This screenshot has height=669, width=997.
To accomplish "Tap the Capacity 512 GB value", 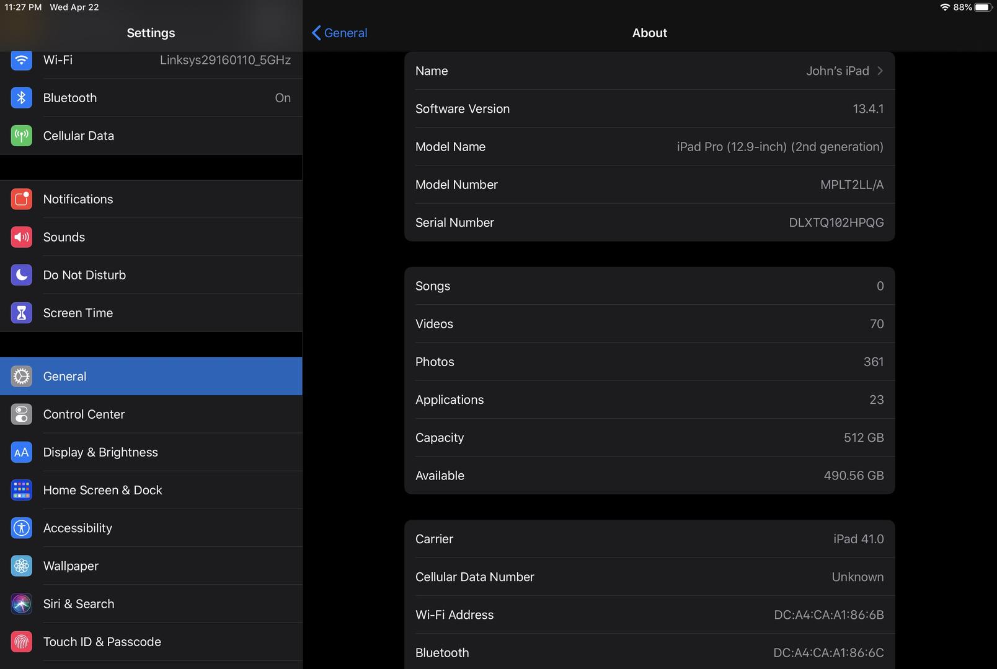I will [x=864, y=438].
